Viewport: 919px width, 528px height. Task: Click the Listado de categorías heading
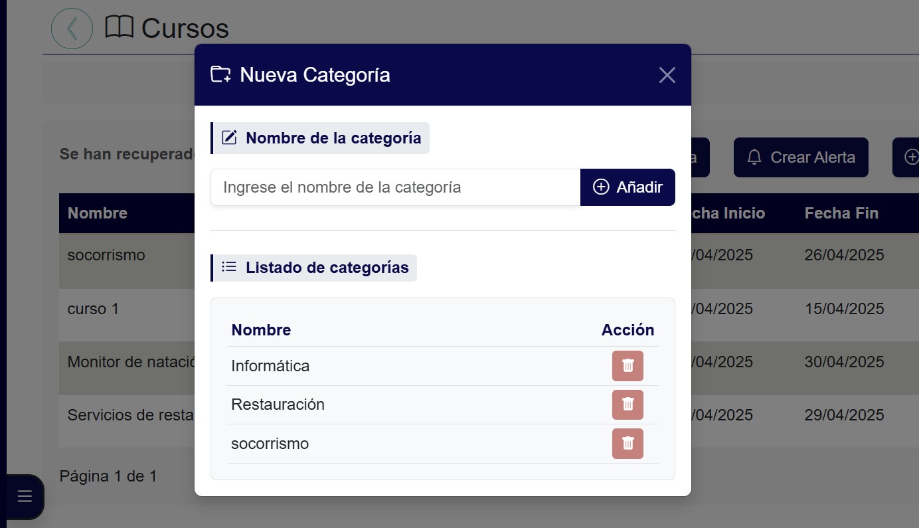coord(327,268)
